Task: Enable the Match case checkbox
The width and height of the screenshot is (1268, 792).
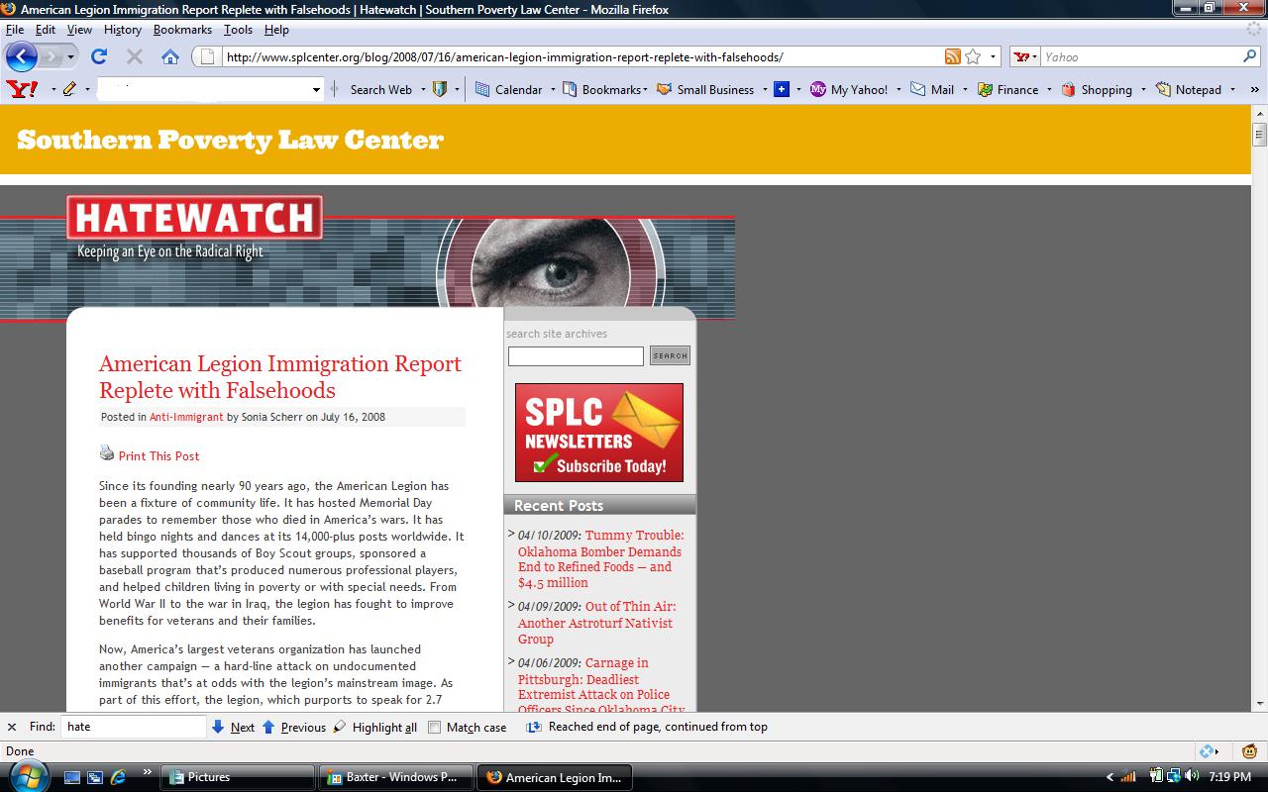Action: coord(434,727)
